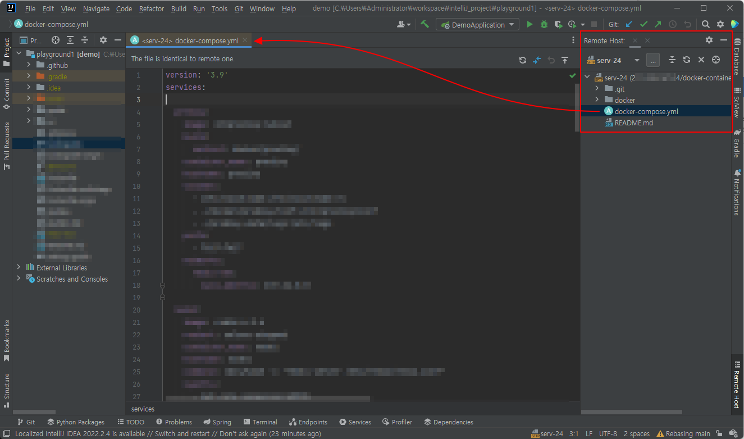Open the Navigate menu
The width and height of the screenshot is (744, 439).
pyautogui.click(x=96, y=8)
